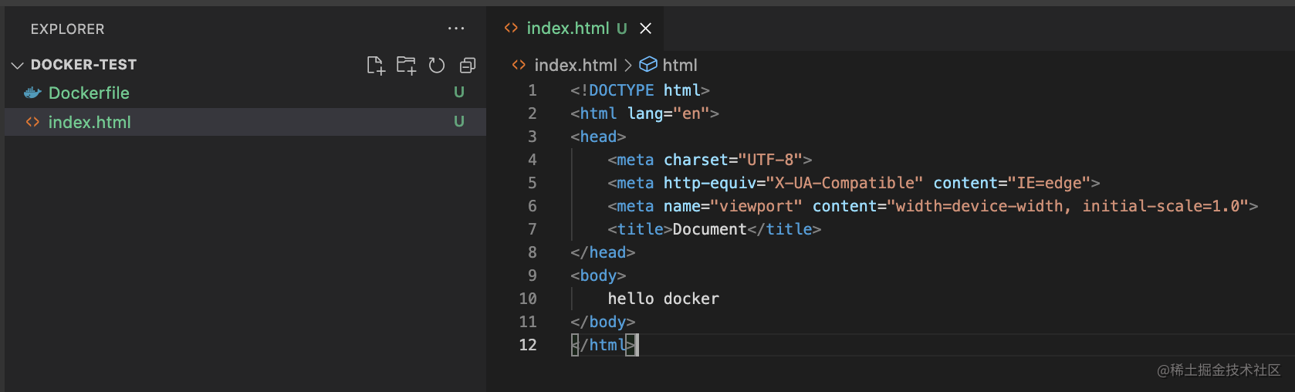
Task: Switch to the index.html editor tab
Action: tap(568, 29)
